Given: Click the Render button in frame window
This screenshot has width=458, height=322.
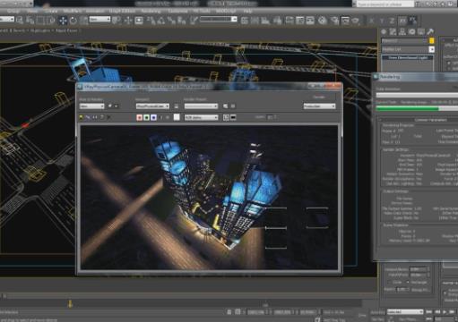Looking at the screenshot, I should [x=319, y=97].
